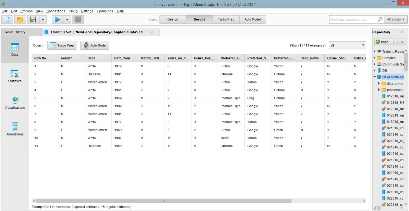Open the File menu

pos(5,11)
